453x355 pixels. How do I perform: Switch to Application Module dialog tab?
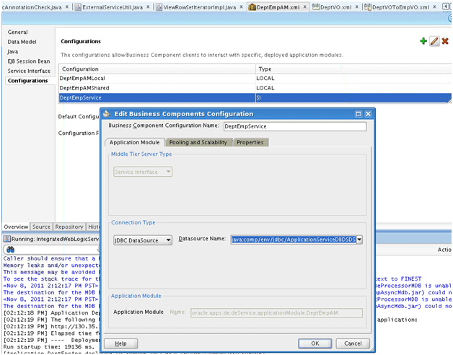pos(134,142)
